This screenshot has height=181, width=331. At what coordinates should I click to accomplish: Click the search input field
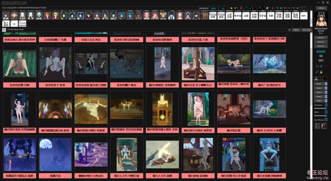tap(306, 8)
